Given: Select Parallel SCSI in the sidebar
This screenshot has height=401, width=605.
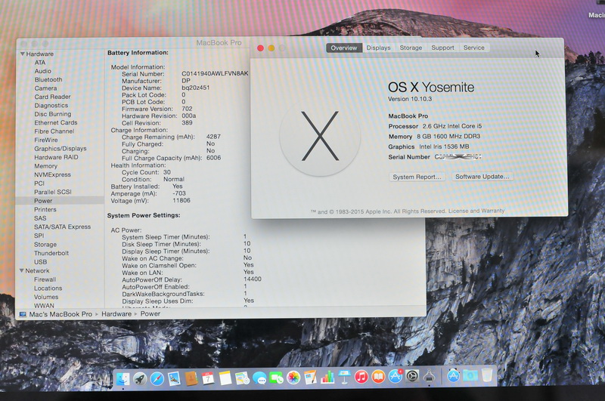Looking at the screenshot, I should pos(53,192).
